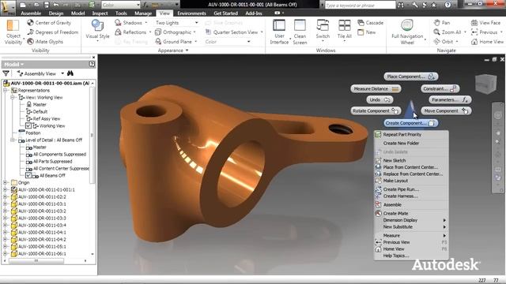This screenshot has width=506, height=284.
Task: Click Rotate Component button
Action: coord(376,110)
